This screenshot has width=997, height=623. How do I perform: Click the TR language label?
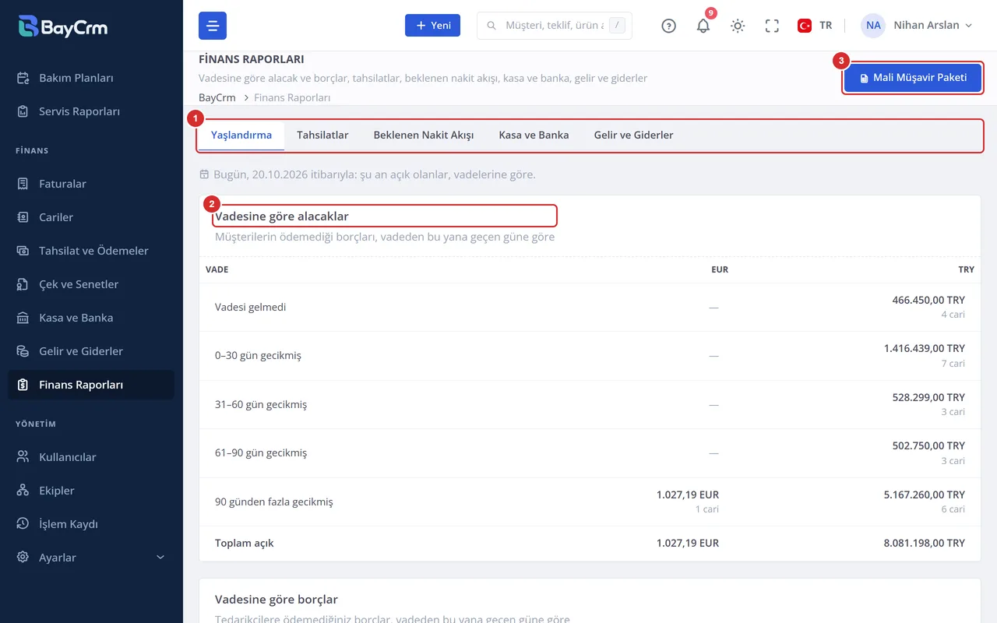click(826, 26)
